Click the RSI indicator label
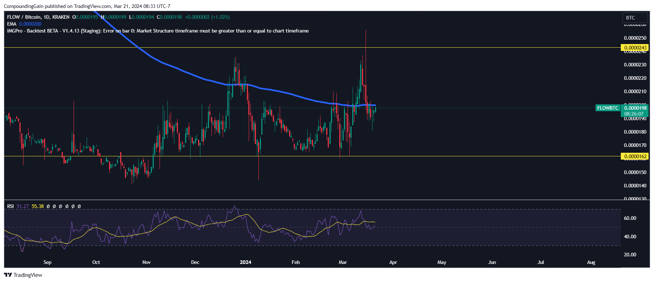This screenshot has height=282, width=654. click(10, 206)
